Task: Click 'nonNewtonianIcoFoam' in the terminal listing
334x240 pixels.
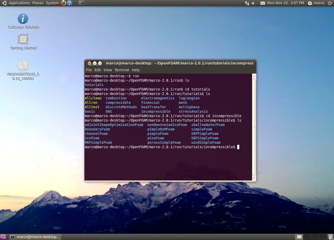Action: point(167,125)
